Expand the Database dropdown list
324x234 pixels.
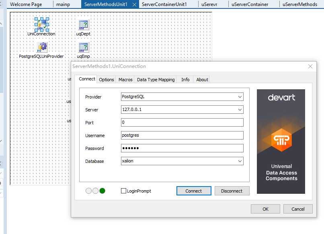(240, 161)
